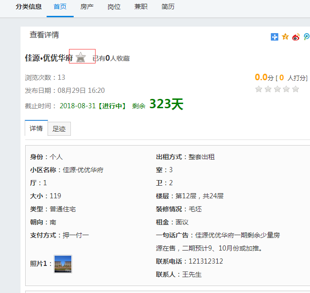Click the 323天 remaining days text
The width and height of the screenshot is (310, 293).
(166, 104)
